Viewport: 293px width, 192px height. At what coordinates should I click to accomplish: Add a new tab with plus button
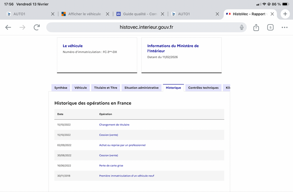point(285,14)
